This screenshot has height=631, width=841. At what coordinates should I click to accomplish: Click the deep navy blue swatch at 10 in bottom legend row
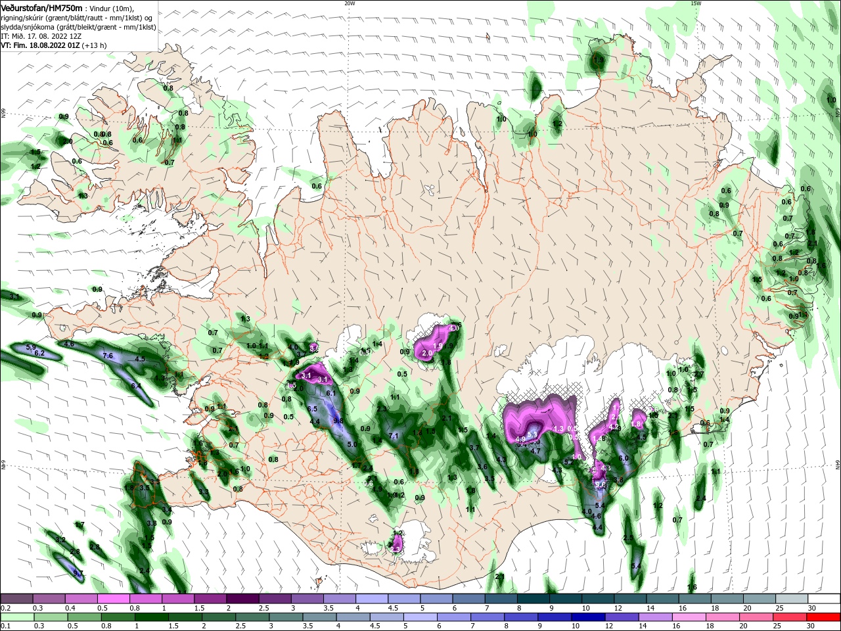coord(589,617)
